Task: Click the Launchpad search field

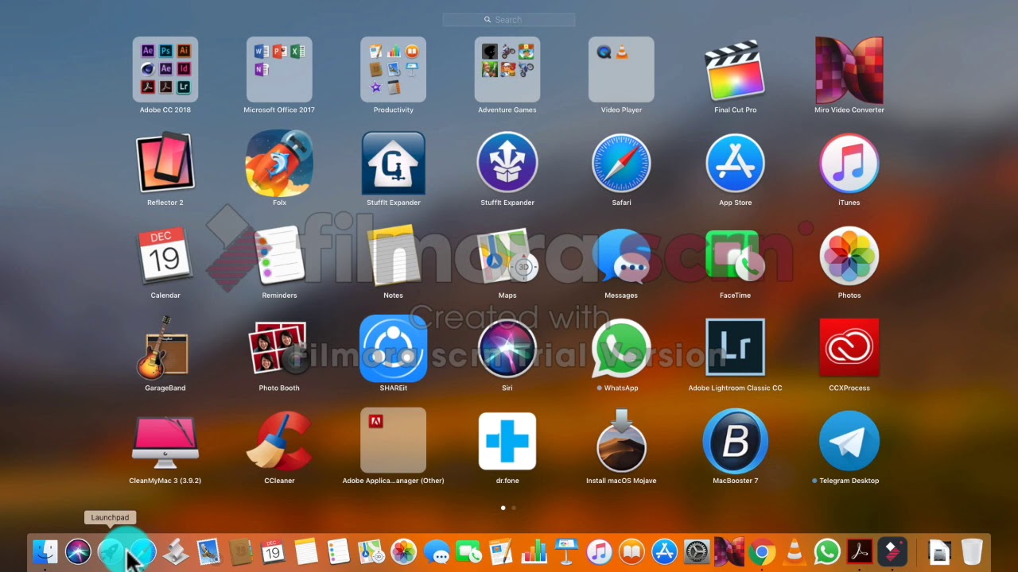Action: 509,20
